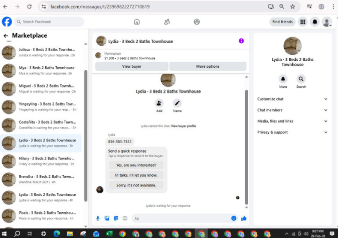Open Chrome three-dot menu
338x238 pixels.
333,7
